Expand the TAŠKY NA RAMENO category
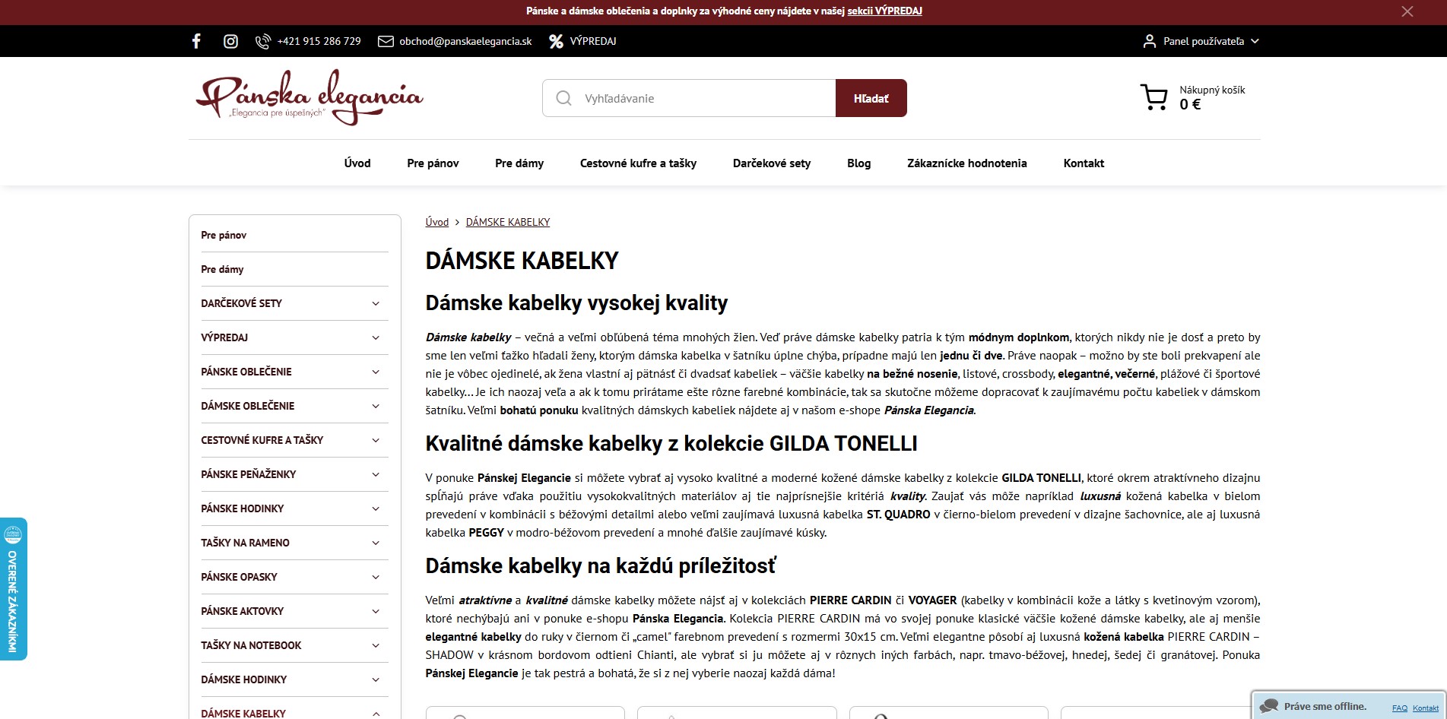 click(x=376, y=543)
